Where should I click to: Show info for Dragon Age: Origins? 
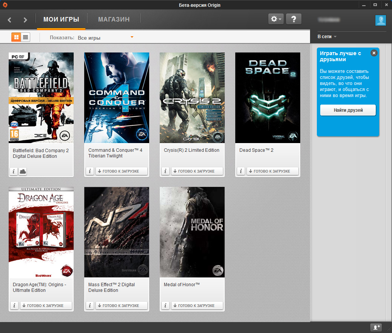click(14, 305)
